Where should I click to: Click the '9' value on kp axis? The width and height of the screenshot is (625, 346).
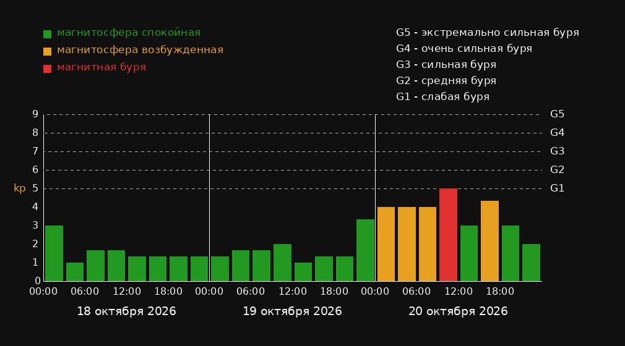(35, 114)
